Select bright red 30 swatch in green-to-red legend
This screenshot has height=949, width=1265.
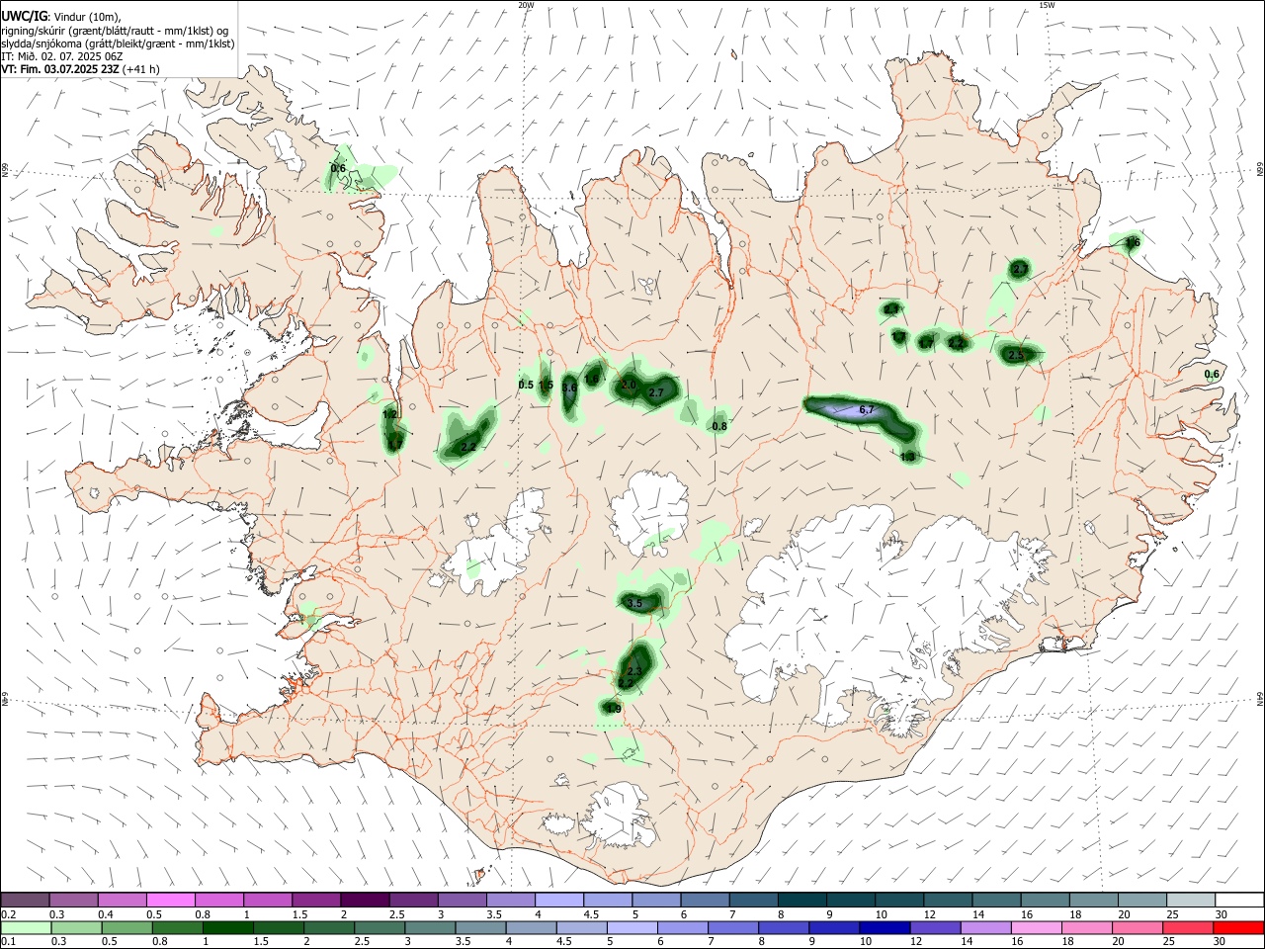point(1237,927)
